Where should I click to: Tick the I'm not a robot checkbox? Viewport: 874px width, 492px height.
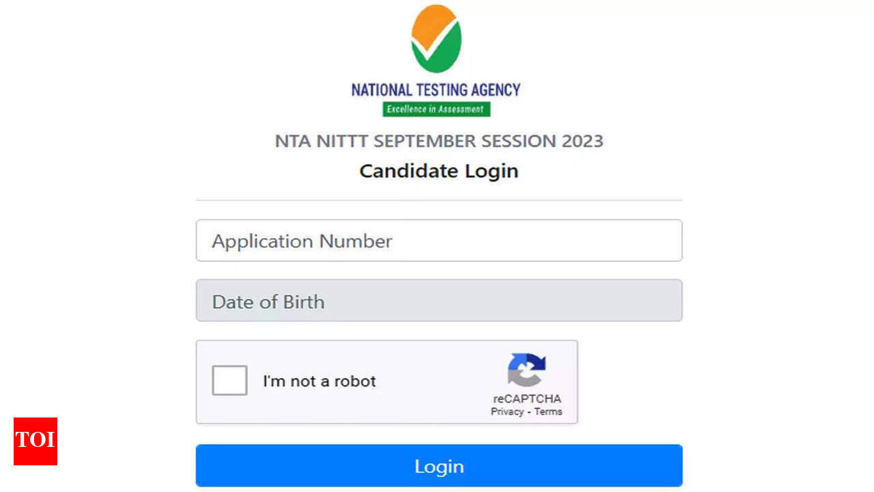click(x=229, y=381)
